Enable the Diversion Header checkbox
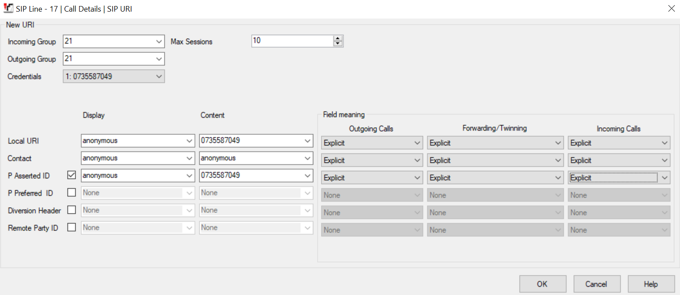This screenshot has height=295, width=680. click(x=71, y=210)
